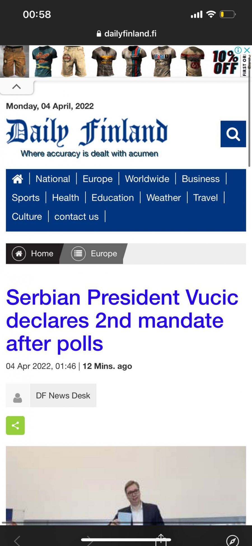Click the green share icon
Screen dimensions: 252x546
click(x=15, y=425)
